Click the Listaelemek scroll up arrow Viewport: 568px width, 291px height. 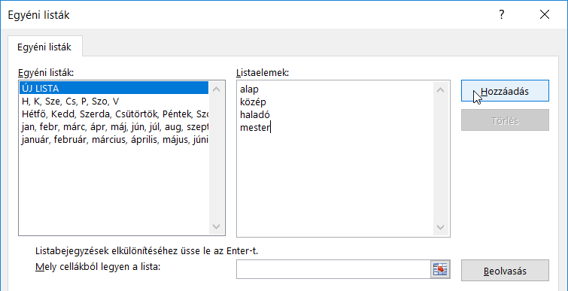tap(441, 90)
